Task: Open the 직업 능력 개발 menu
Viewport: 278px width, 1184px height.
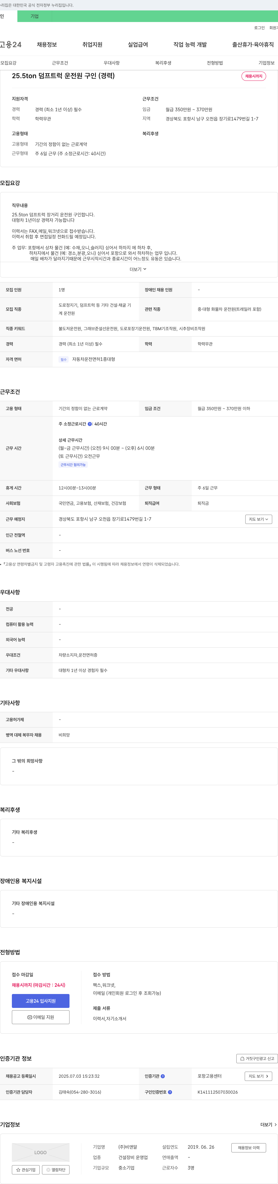Action: pyautogui.click(x=190, y=45)
